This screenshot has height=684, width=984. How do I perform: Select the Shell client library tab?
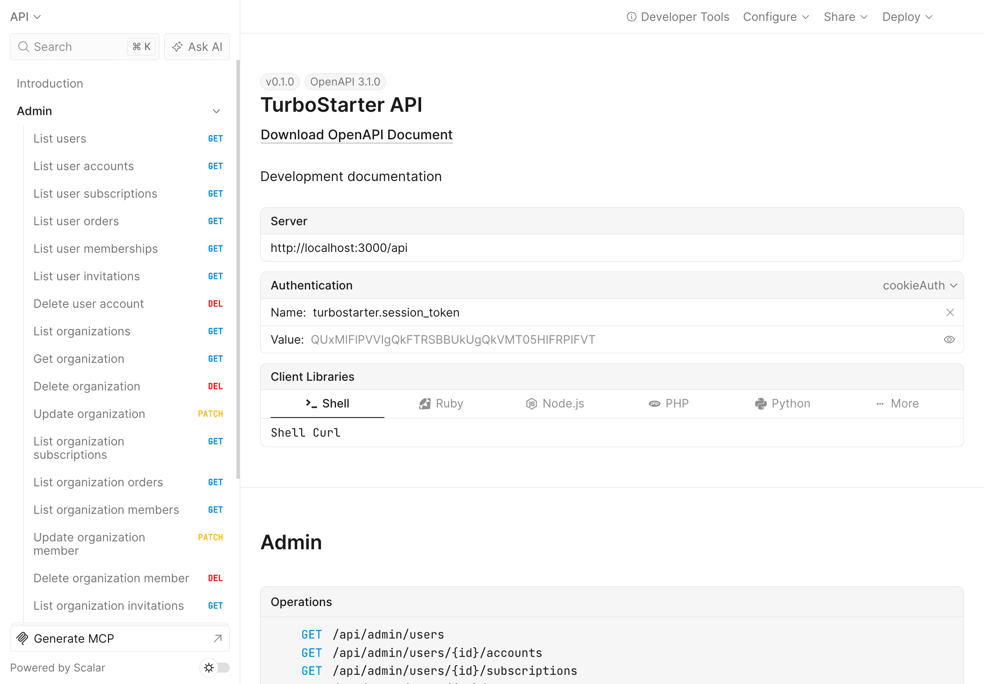pyautogui.click(x=327, y=404)
